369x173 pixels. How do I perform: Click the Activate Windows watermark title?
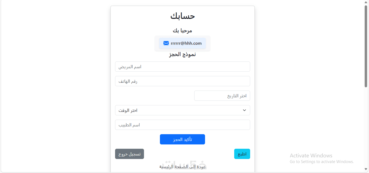click(x=311, y=155)
